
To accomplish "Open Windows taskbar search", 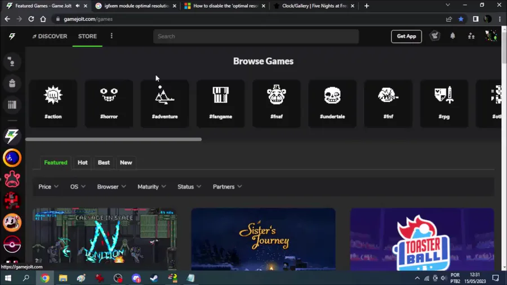I will coord(26,278).
